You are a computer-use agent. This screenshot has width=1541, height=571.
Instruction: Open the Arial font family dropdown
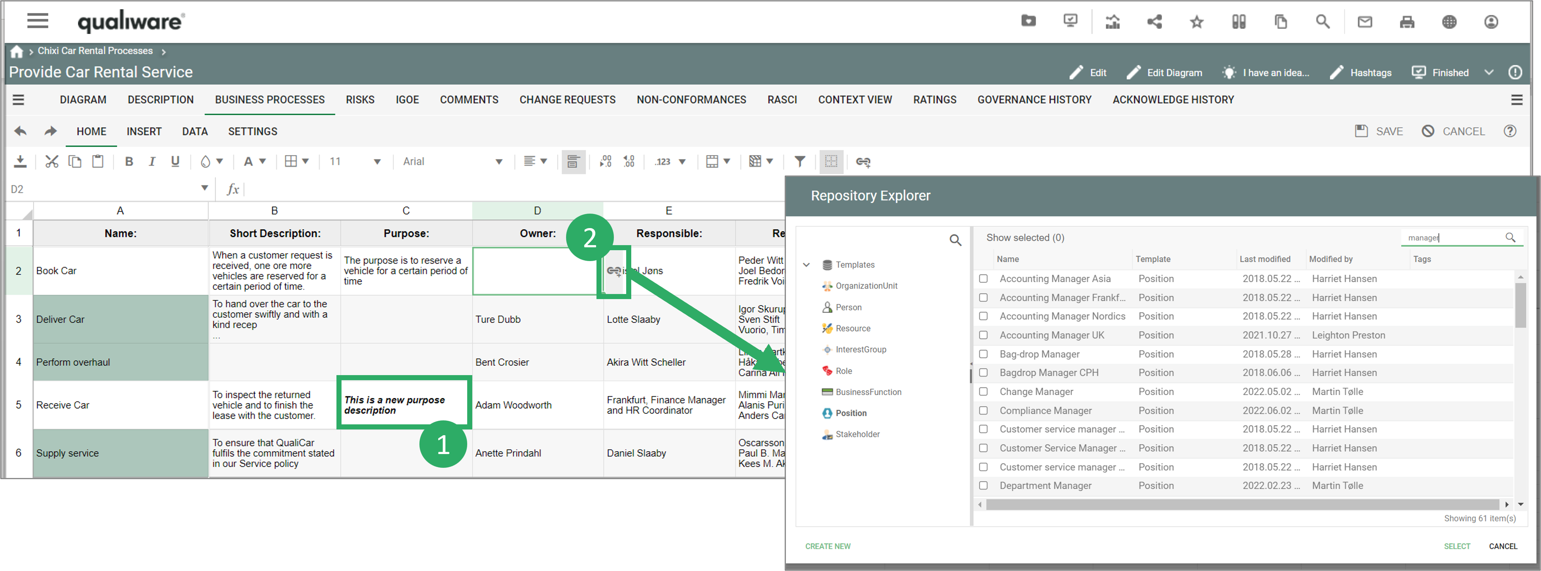pyautogui.click(x=499, y=161)
